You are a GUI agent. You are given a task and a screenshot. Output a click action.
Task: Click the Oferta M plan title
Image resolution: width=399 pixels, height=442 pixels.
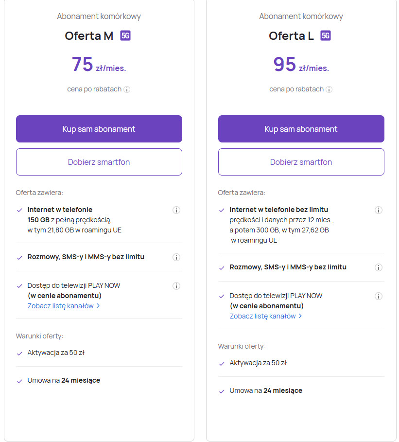89,36
